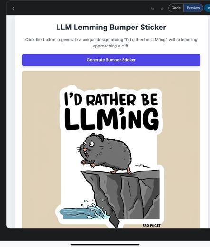Select the Preview tab
Viewport: 210px width, 247px height.
[x=193, y=8]
